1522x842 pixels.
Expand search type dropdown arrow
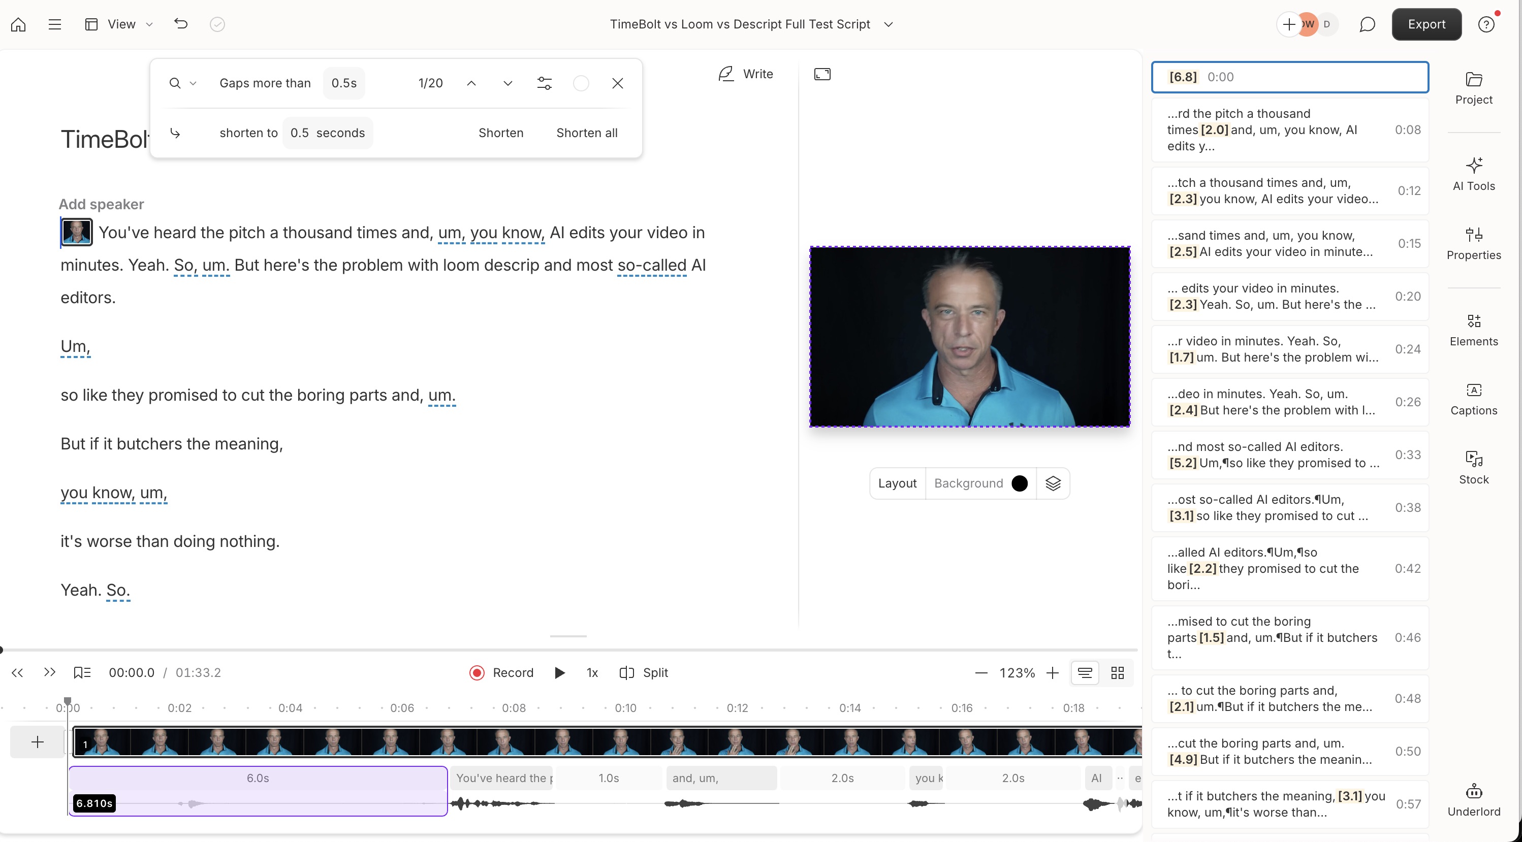click(x=193, y=83)
